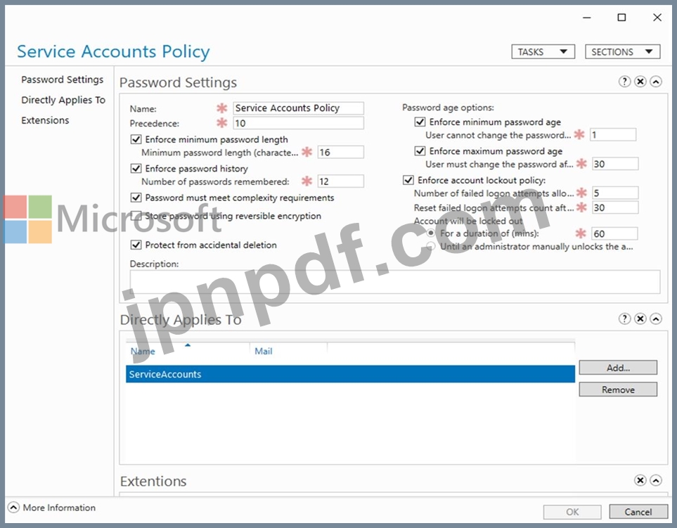The image size is (677, 528).
Task: Collapse the Directly Applies To section
Action: pyautogui.click(x=656, y=318)
